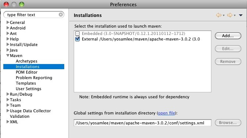Expand the Ant category
The width and height of the screenshot is (247, 138).
pos(8,33)
